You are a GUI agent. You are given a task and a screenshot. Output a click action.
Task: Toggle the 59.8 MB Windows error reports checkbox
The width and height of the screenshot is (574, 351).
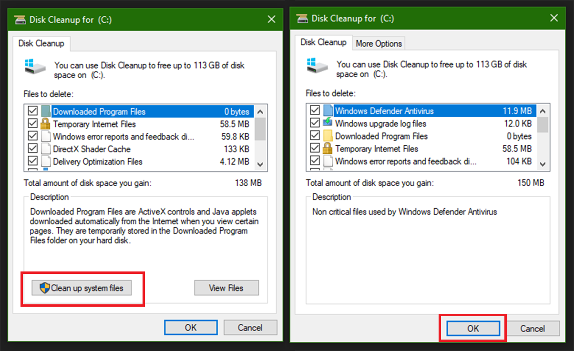tap(32, 136)
